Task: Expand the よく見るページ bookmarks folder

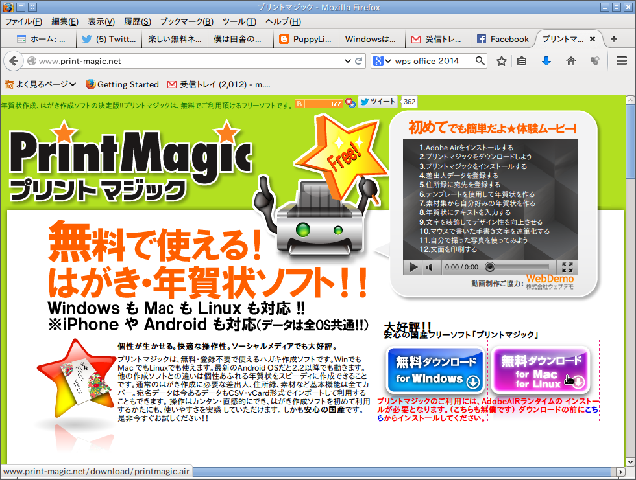Action: coord(40,84)
